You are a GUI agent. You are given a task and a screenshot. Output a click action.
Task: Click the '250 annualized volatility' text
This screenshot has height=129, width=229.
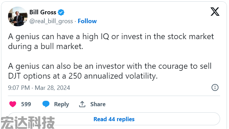[113, 76]
